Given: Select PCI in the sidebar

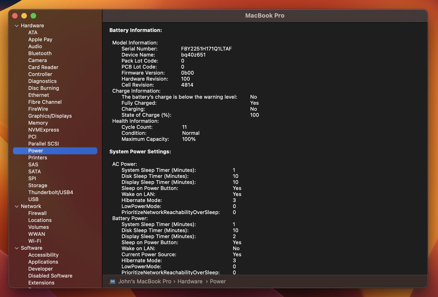Looking at the screenshot, I should point(32,137).
